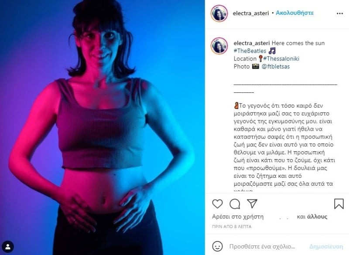This screenshot has height=255, width=349.
Task: Like the post with the heart icon
Action: [217, 204]
